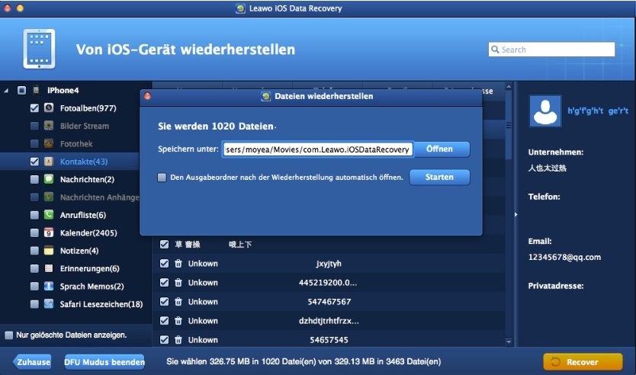Click the Kontakte address book icon
636x375 pixels.
[x=49, y=162]
